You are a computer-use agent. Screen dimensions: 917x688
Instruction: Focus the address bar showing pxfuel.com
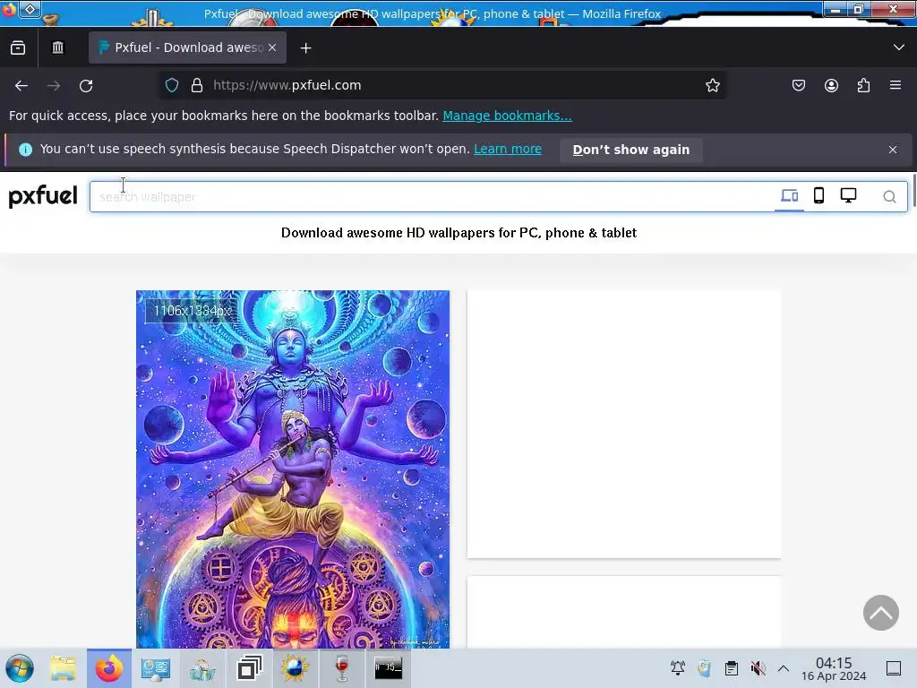click(444, 85)
